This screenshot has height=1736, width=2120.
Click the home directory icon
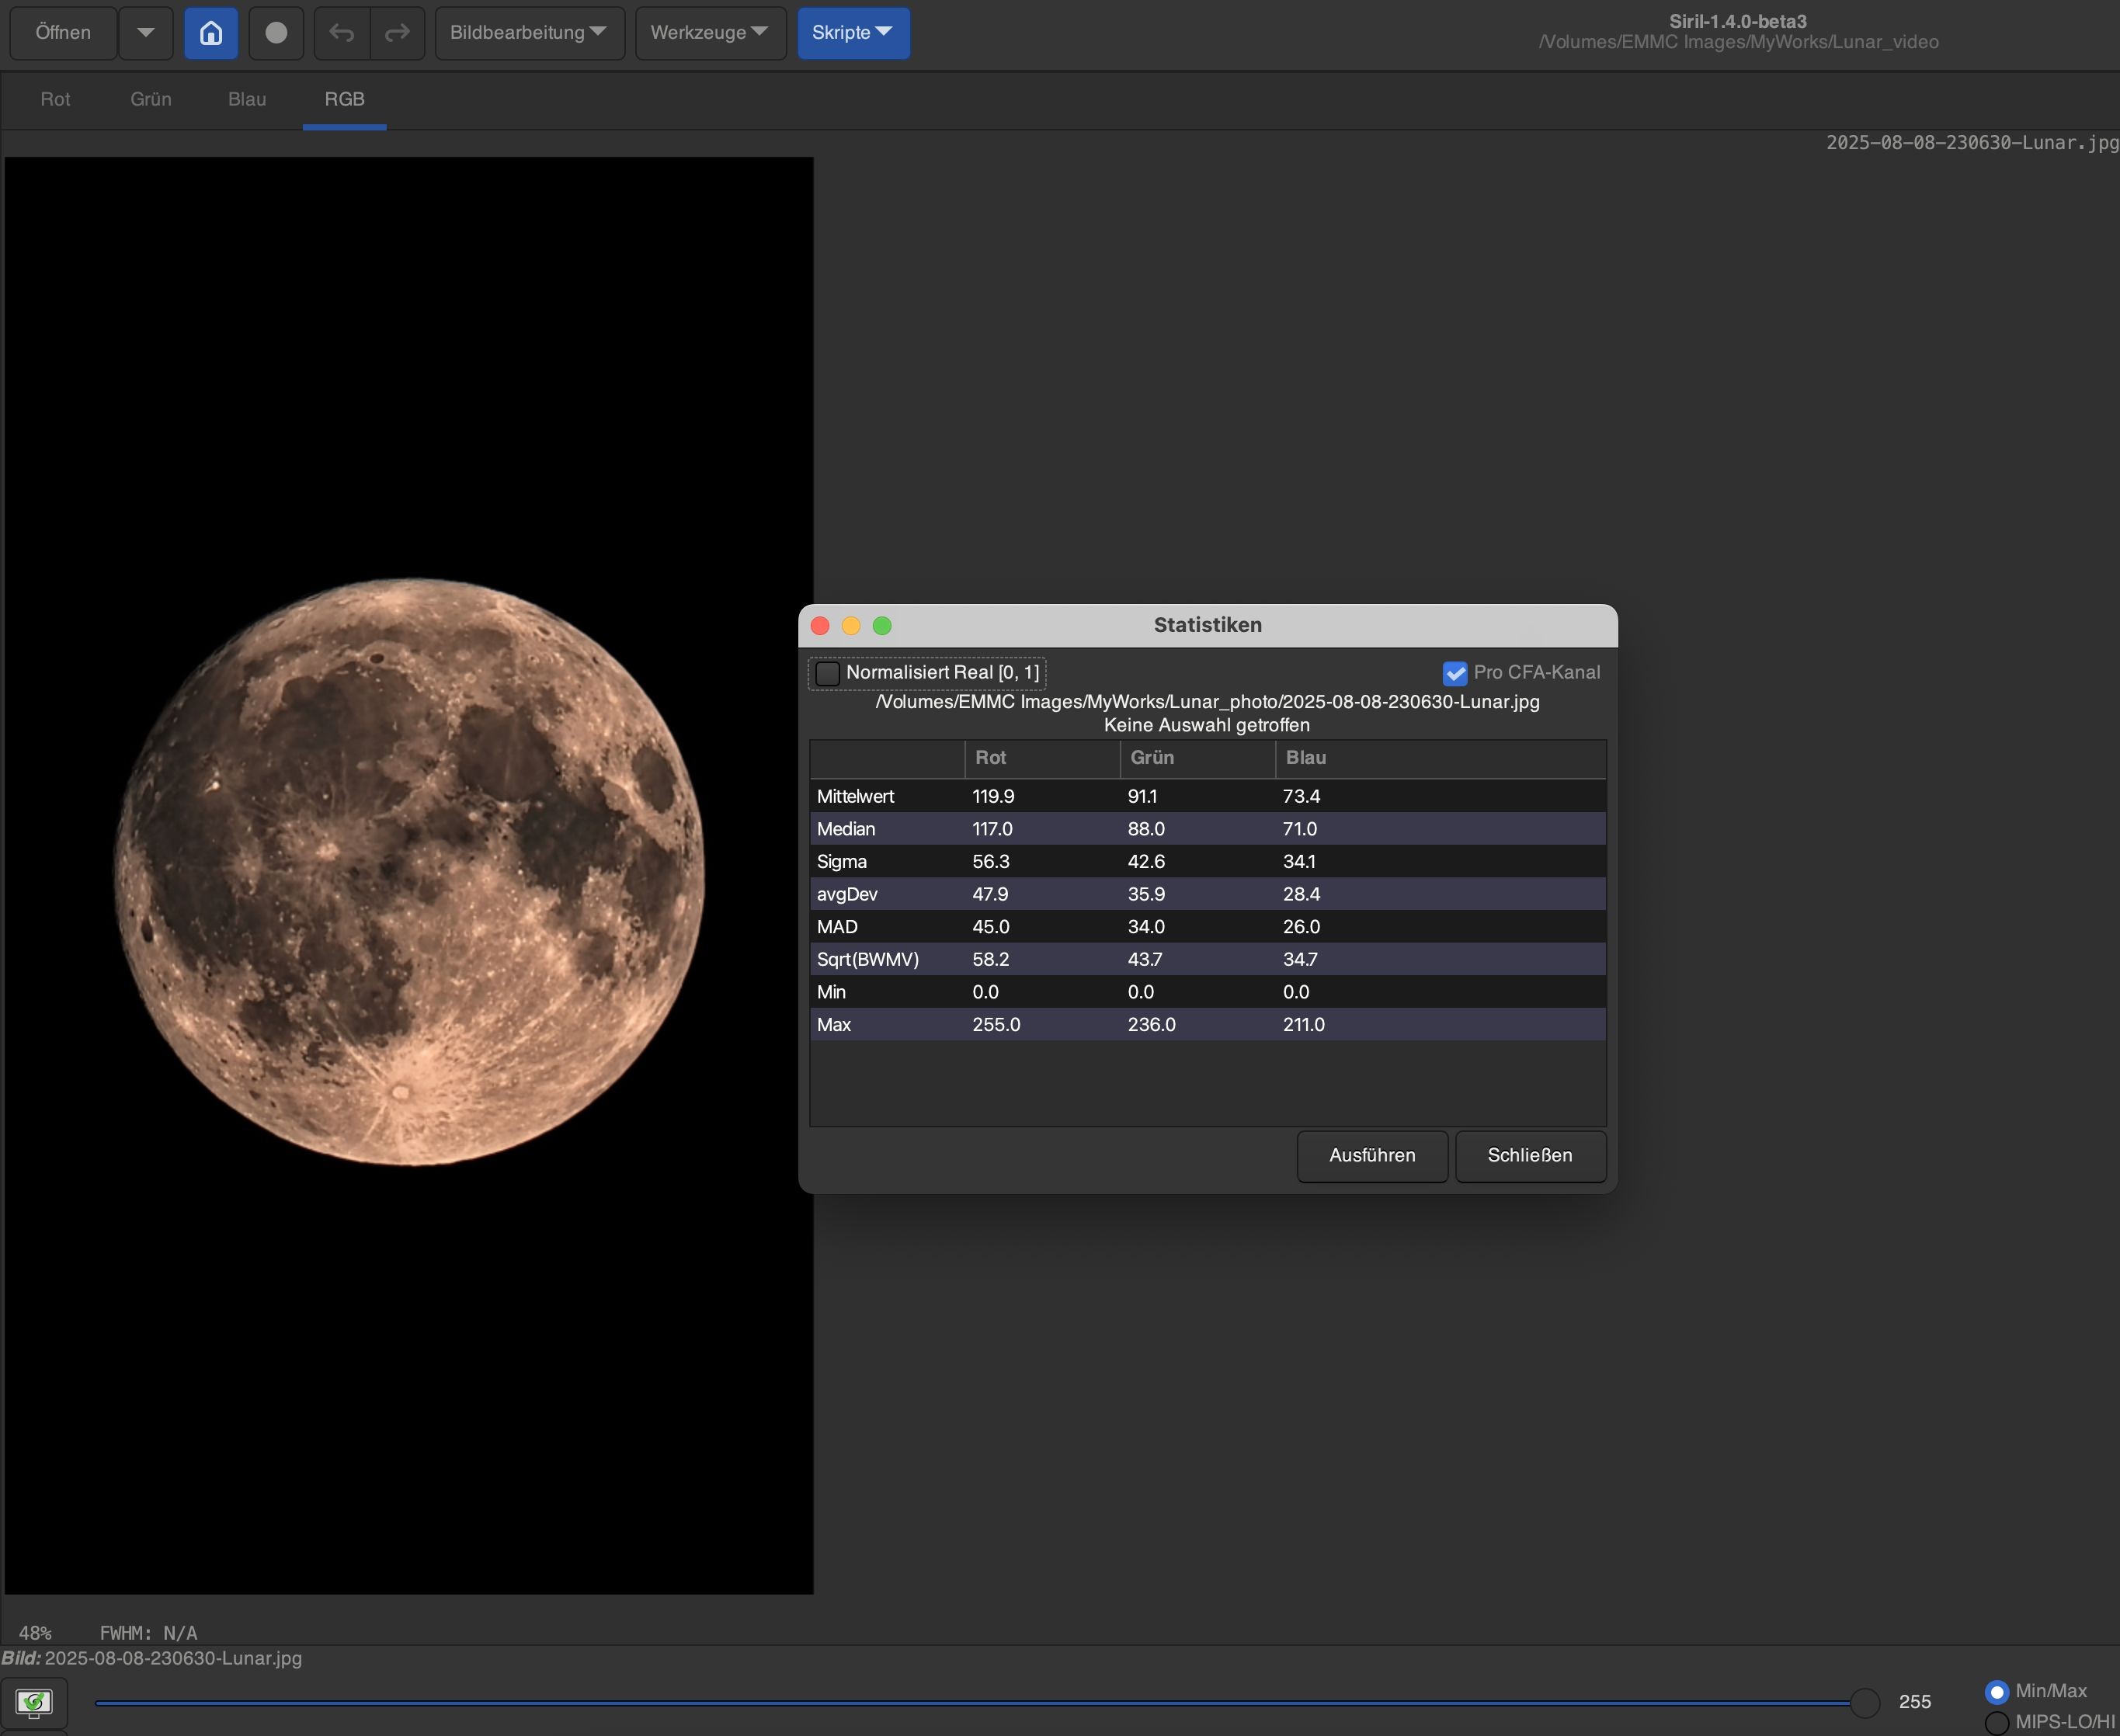tap(211, 33)
